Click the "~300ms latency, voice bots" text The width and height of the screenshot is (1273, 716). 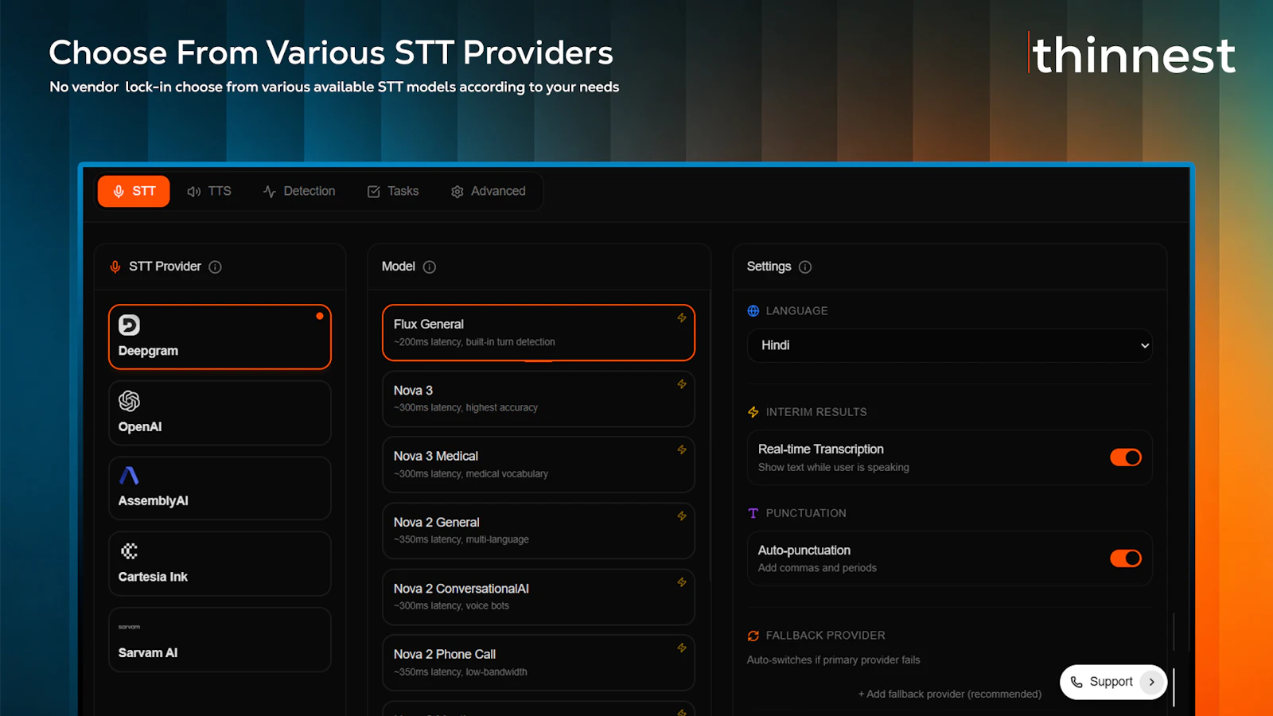pos(451,606)
